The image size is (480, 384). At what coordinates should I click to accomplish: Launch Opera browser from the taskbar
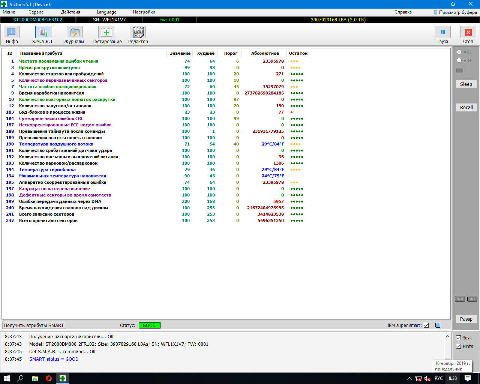click(x=49, y=378)
